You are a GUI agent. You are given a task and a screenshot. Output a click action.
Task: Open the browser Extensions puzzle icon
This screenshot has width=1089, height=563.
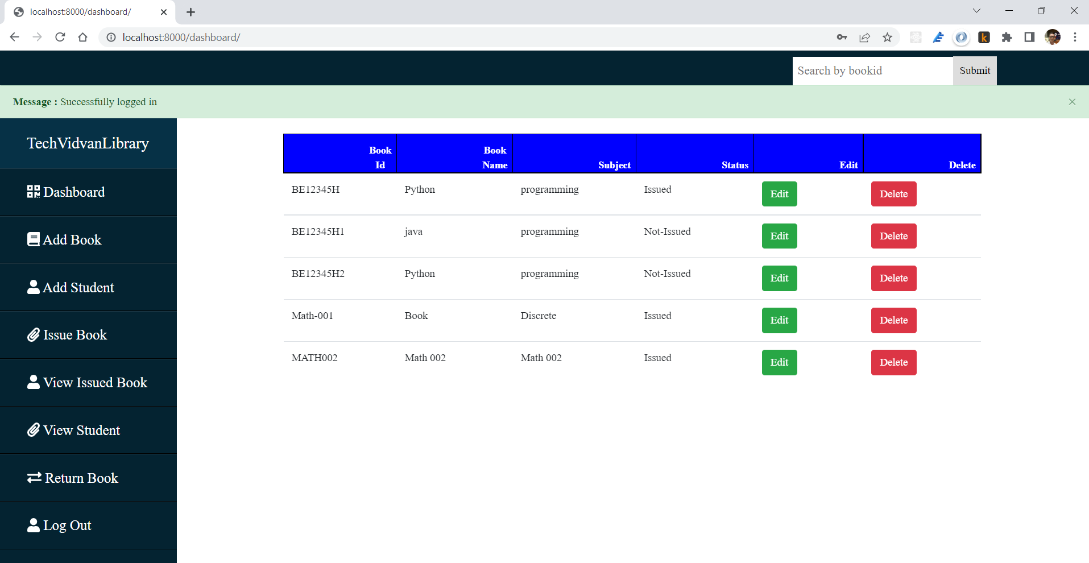1007,37
